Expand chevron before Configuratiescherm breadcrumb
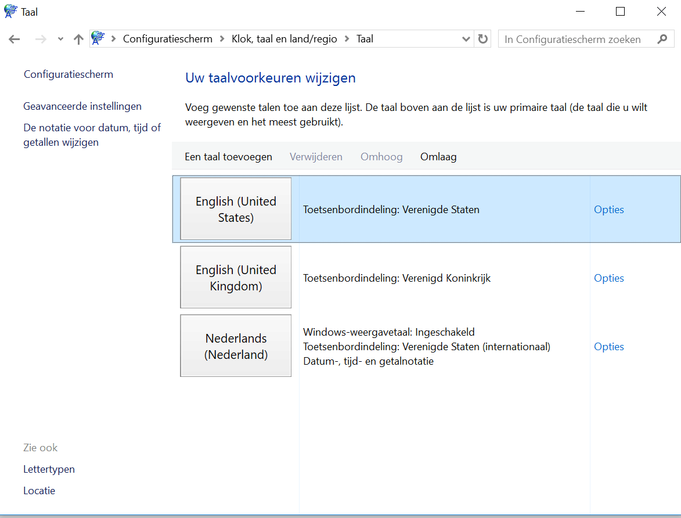Screen dimensions: 681x518 tap(113, 39)
